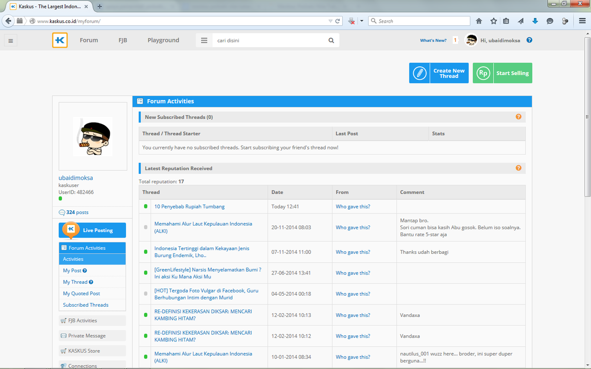This screenshot has height=369, width=591.
Task: Click the cari disini search field
Action: click(x=270, y=40)
